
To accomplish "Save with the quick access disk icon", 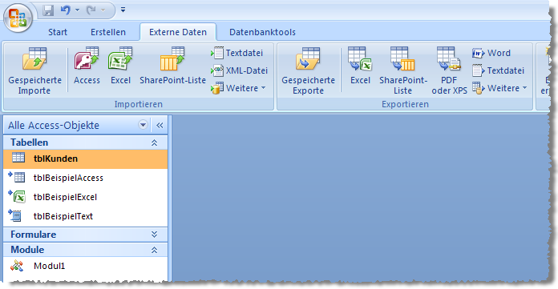I will (48, 10).
